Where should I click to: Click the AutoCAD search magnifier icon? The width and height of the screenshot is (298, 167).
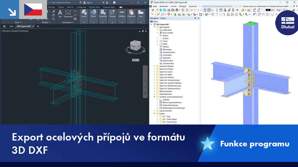(x=81, y=2)
